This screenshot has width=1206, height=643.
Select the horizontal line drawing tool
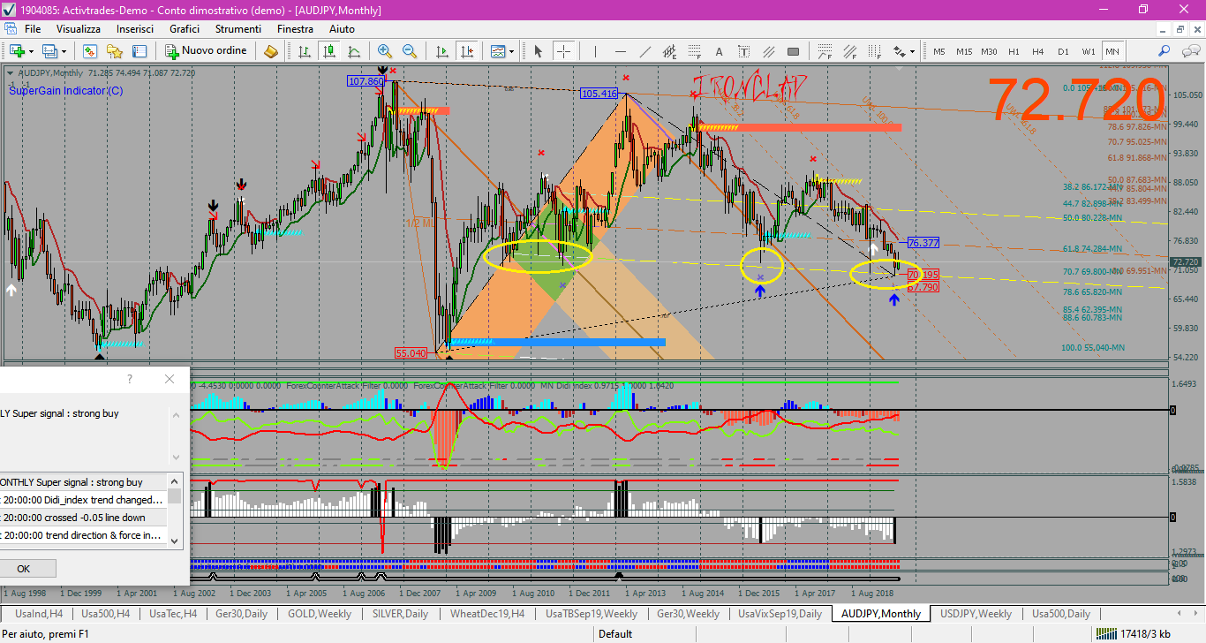[620, 51]
